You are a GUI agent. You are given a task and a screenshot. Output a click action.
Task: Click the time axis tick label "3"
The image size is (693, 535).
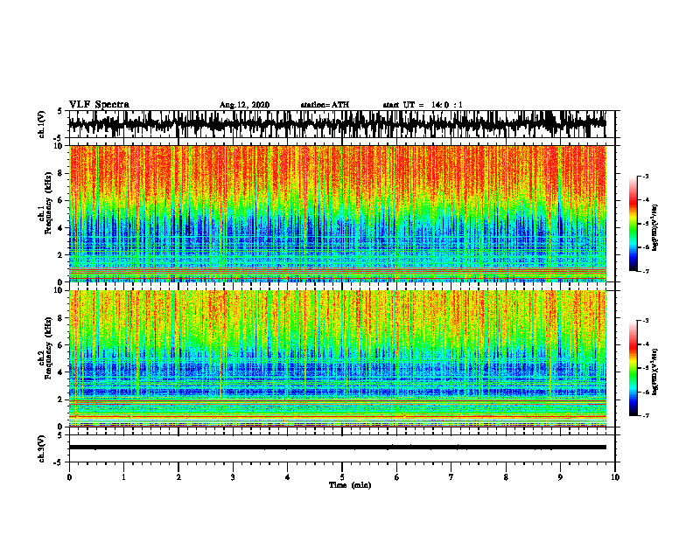[233, 477]
